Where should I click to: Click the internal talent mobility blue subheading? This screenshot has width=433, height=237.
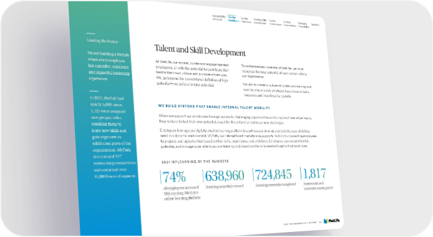coord(214,107)
